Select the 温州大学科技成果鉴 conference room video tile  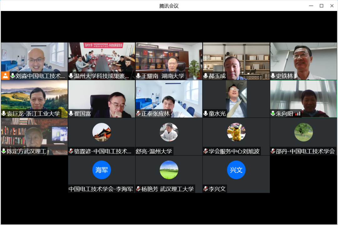102,58
